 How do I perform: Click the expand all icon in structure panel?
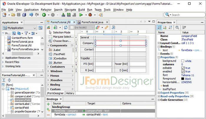tap(4, 80)
